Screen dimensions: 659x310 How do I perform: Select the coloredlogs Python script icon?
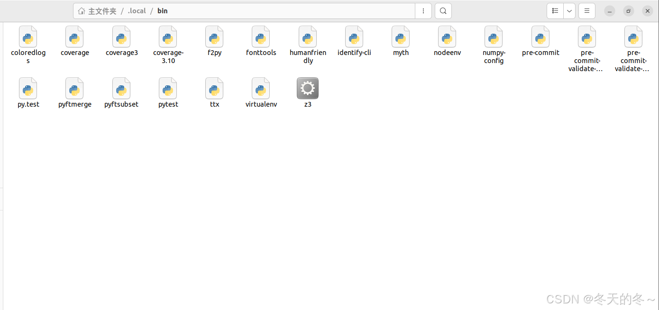[28, 37]
